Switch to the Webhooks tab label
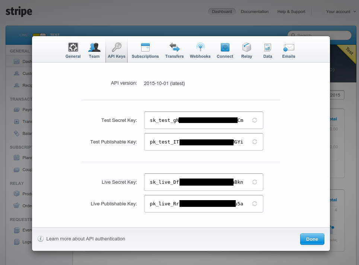This screenshot has width=359, height=265. (x=200, y=56)
